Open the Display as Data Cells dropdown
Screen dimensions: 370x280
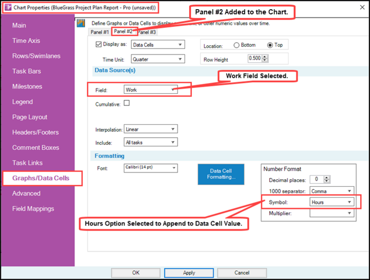tap(158, 44)
